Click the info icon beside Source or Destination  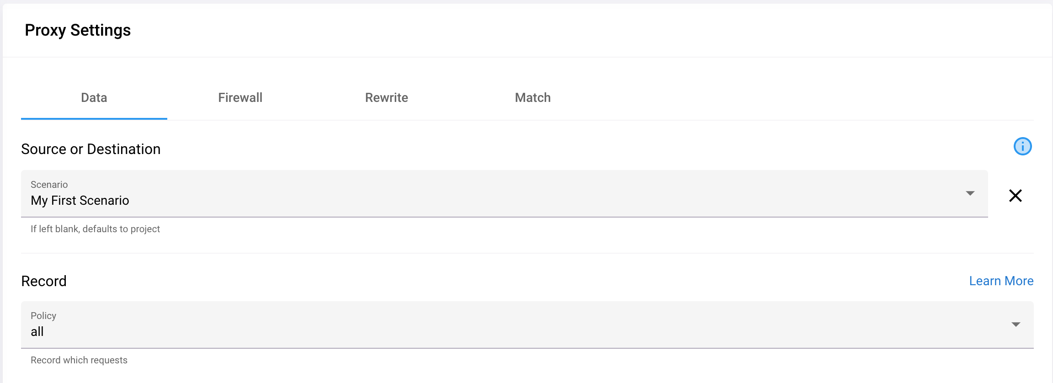point(1022,147)
